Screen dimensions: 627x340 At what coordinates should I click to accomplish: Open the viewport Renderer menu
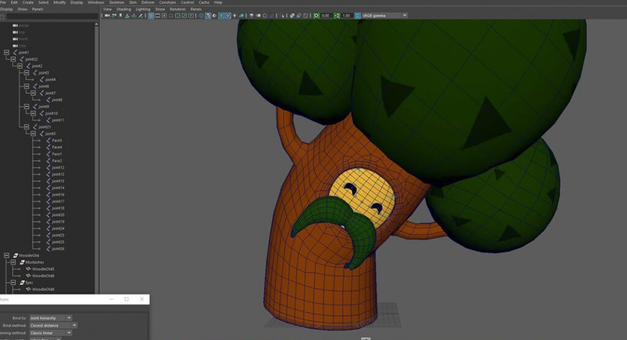click(x=178, y=9)
